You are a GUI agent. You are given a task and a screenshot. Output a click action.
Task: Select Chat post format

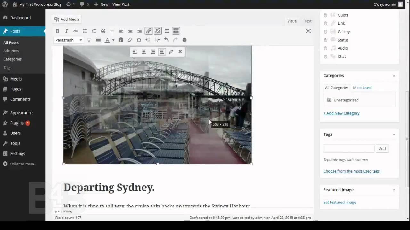(325, 57)
